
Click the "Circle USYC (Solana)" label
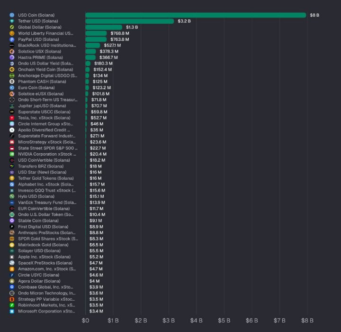[x=38, y=275]
